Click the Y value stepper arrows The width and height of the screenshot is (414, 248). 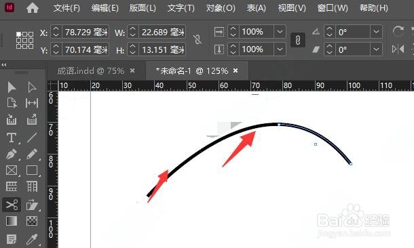(56, 49)
